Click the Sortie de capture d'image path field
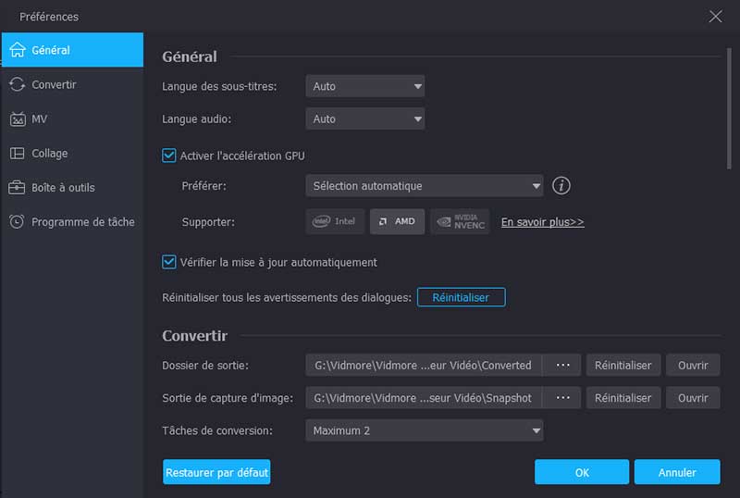Screen dimensions: 740x498 pyautogui.click(x=424, y=398)
